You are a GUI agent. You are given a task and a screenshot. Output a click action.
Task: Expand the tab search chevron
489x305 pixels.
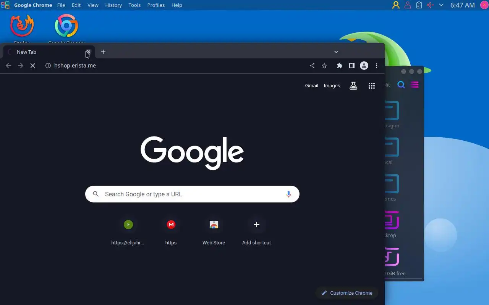[336, 52]
